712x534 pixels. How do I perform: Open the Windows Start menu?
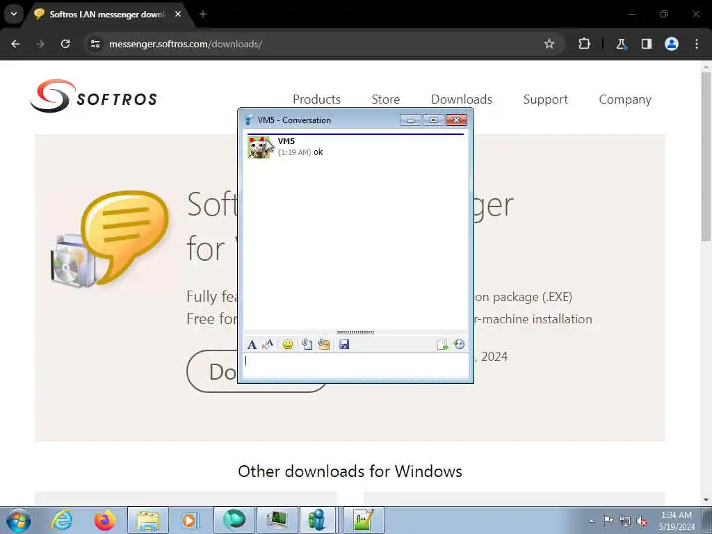(19, 520)
